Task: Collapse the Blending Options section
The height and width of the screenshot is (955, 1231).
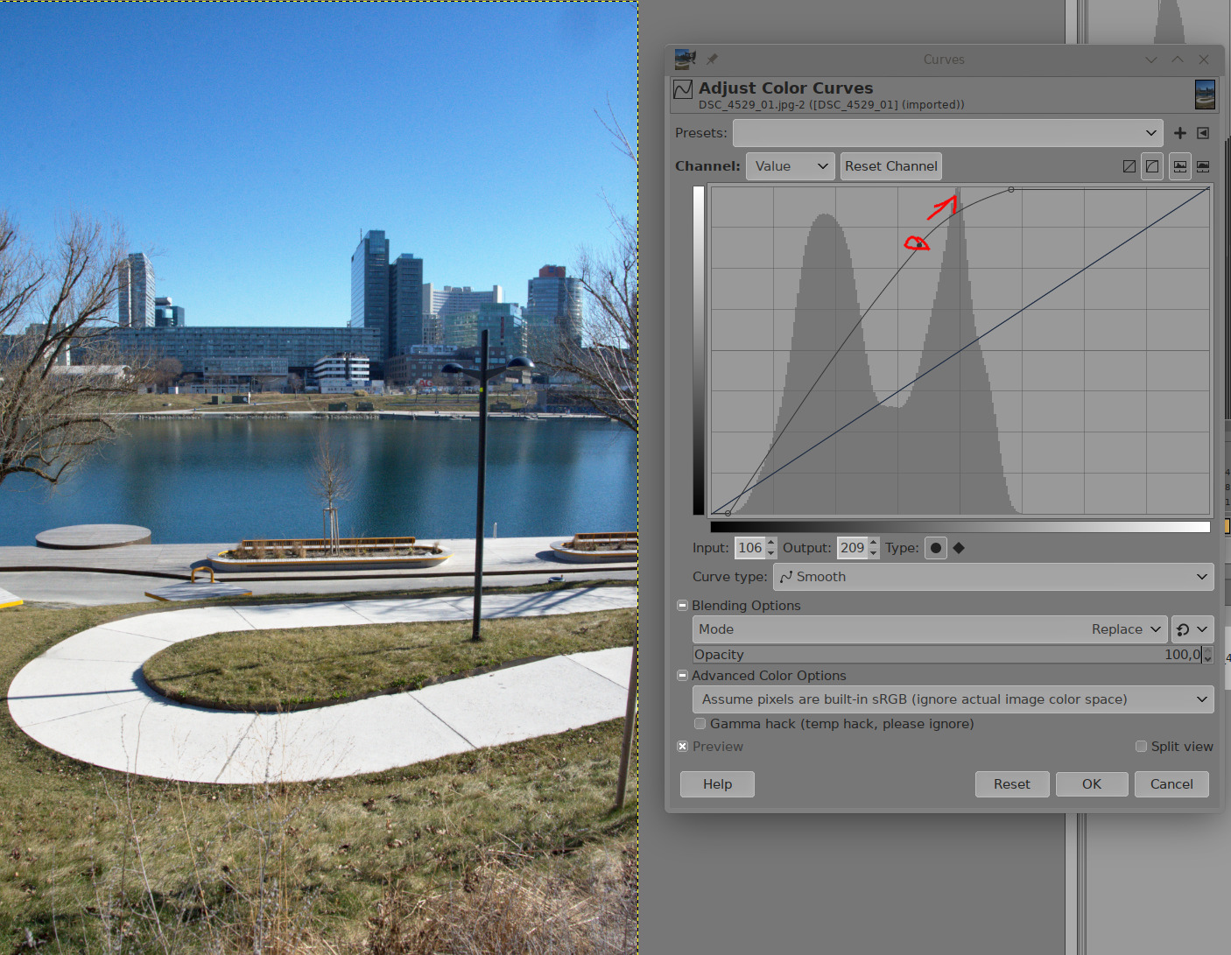Action: 683,606
